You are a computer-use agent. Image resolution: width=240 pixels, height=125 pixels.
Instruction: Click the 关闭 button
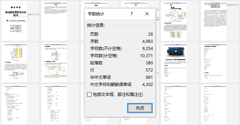[140, 108]
